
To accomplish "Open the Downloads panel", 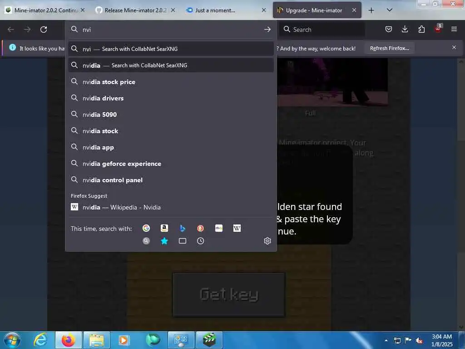I will pyautogui.click(x=405, y=29).
